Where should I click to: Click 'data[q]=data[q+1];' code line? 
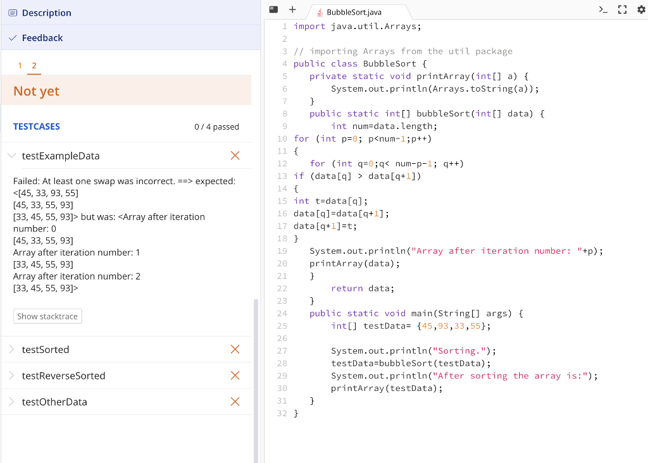coord(341,214)
